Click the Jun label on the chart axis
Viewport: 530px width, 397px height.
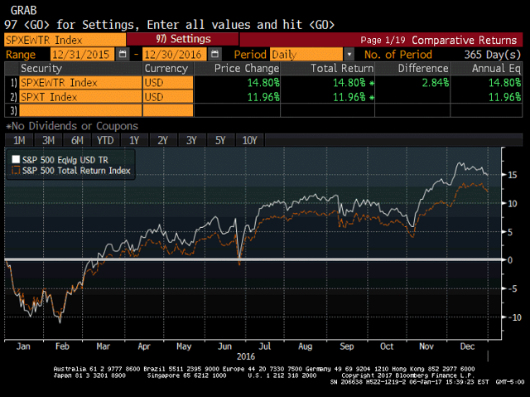224,346
